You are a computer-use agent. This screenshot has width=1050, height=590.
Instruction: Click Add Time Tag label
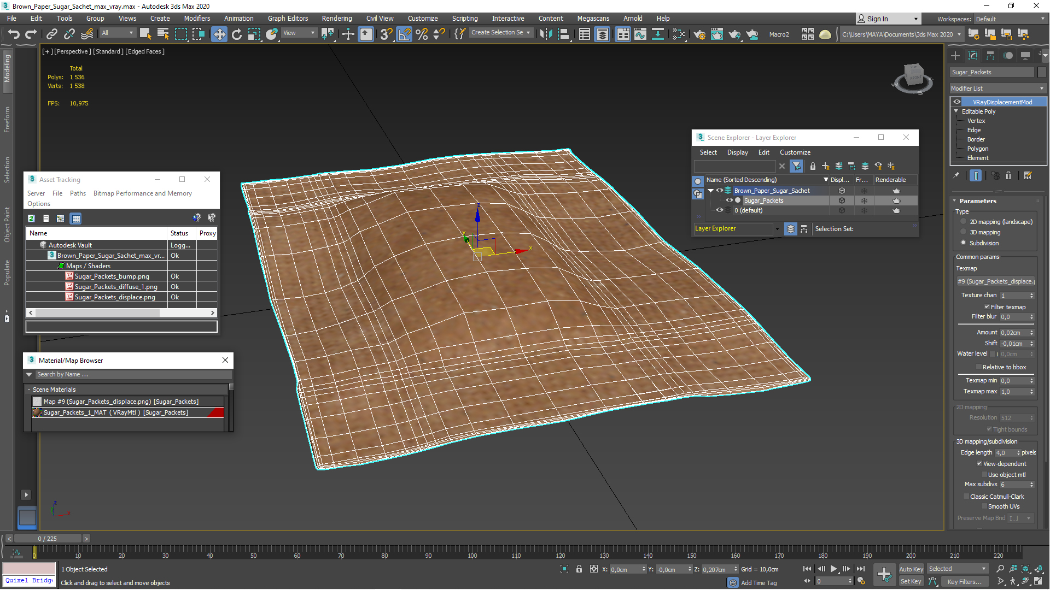759,583
